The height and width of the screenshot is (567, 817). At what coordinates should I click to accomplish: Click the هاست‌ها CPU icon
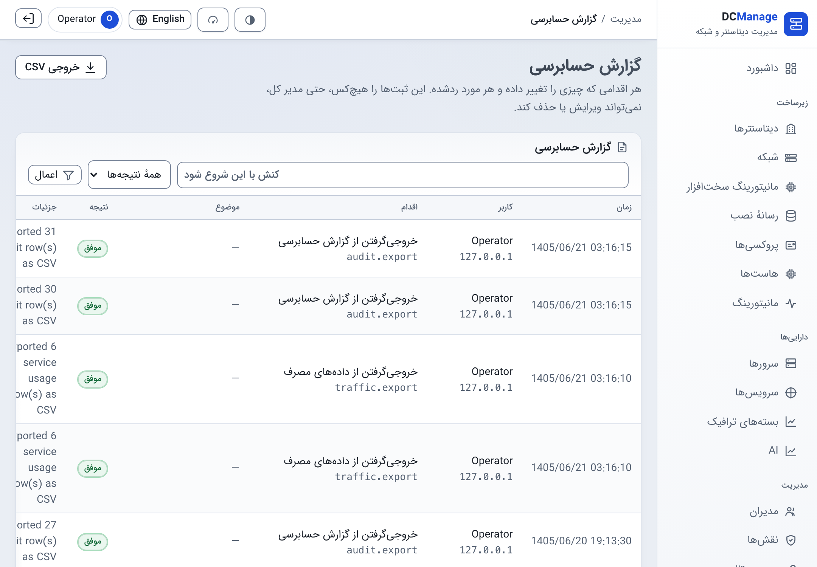tap(791, 274)
